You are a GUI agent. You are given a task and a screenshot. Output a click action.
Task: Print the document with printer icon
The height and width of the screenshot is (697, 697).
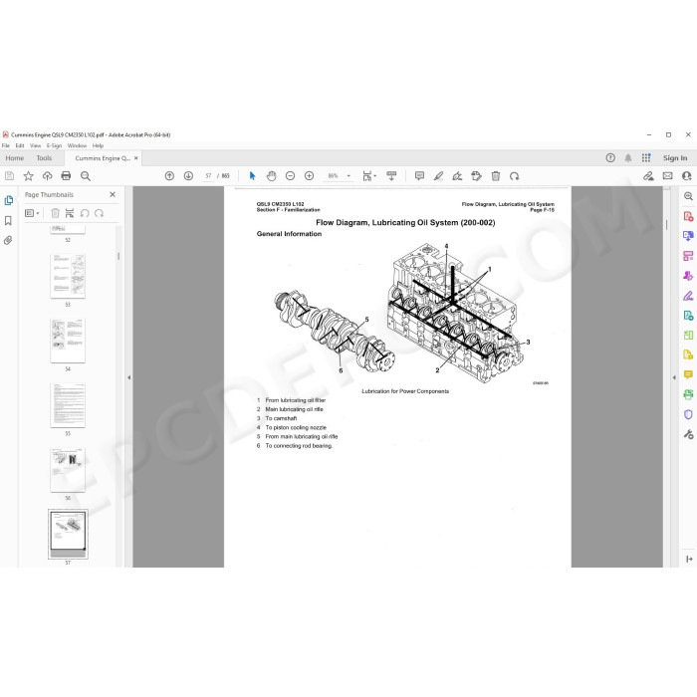coord(66,176)
